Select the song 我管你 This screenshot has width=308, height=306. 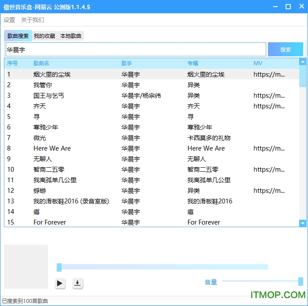43,85
